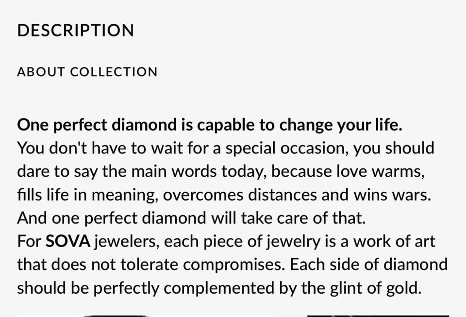Select the bold SOVA brand name
This screenshot has height=317, width=466.
68,241
